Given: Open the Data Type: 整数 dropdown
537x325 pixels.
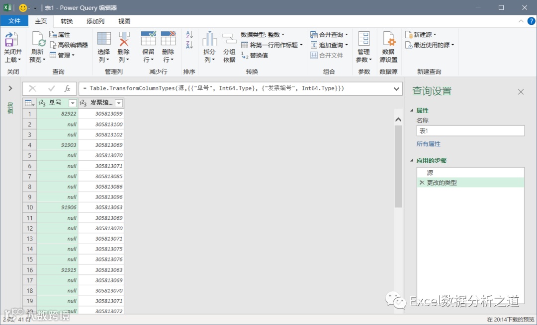Looking at the screenshot, I should click(x=263, y=35).
